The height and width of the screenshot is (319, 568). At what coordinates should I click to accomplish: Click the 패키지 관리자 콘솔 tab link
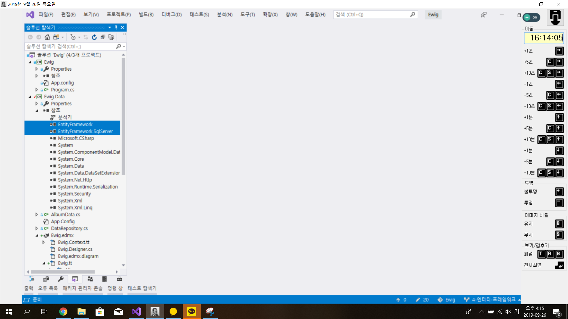tap(83, 288)
